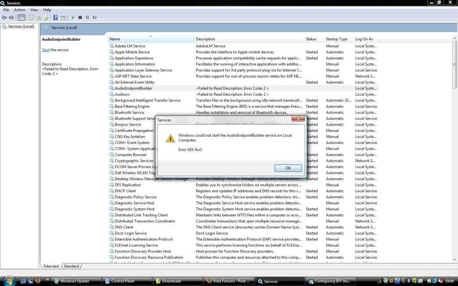Sort by the Startup Type column header

coord(339,39)
